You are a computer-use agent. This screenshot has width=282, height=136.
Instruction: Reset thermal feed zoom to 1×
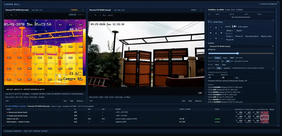[x=11, y=15]
